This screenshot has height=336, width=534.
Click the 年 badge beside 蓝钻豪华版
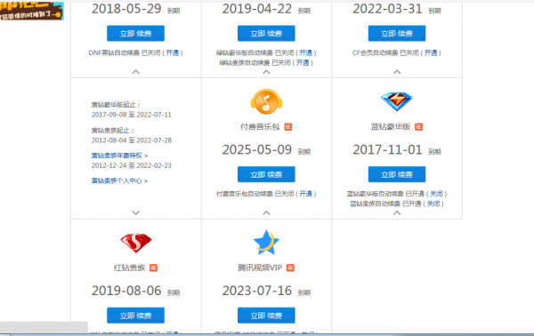point(418,127)
